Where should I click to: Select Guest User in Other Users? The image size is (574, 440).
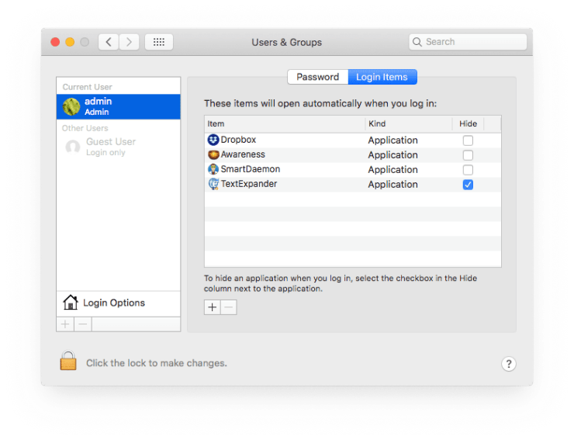(x=118, y=147)
